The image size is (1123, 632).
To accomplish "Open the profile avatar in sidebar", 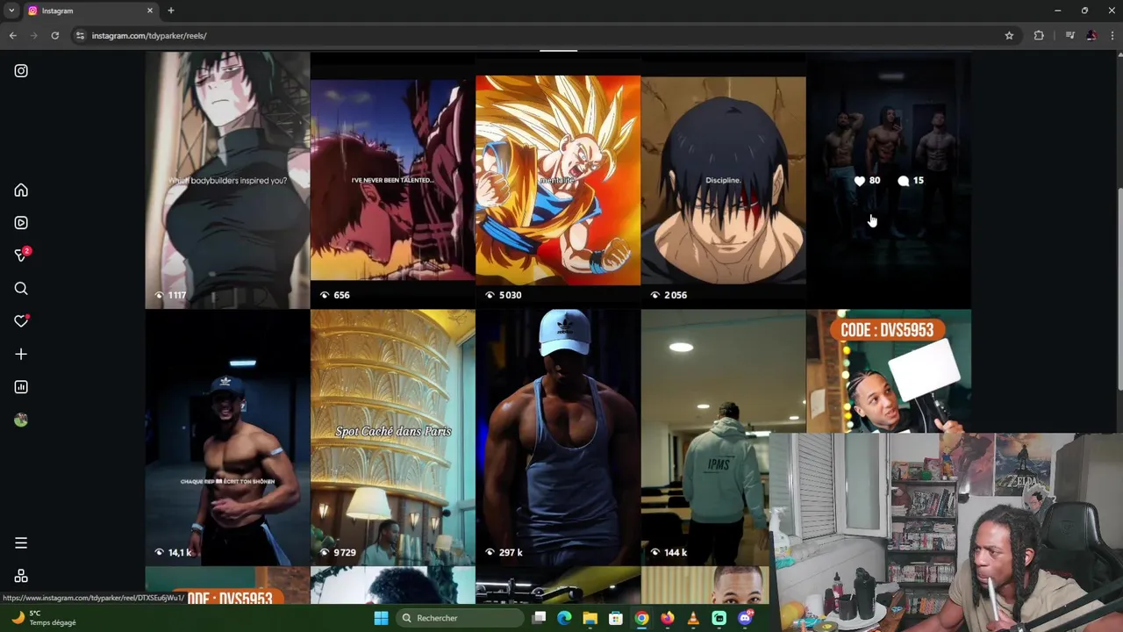I will point(21,420).
